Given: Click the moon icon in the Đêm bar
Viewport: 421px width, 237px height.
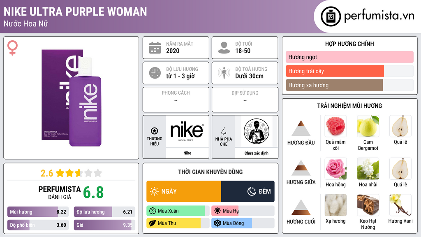Looking at the screenshot, I should click(x=252, y=191).
